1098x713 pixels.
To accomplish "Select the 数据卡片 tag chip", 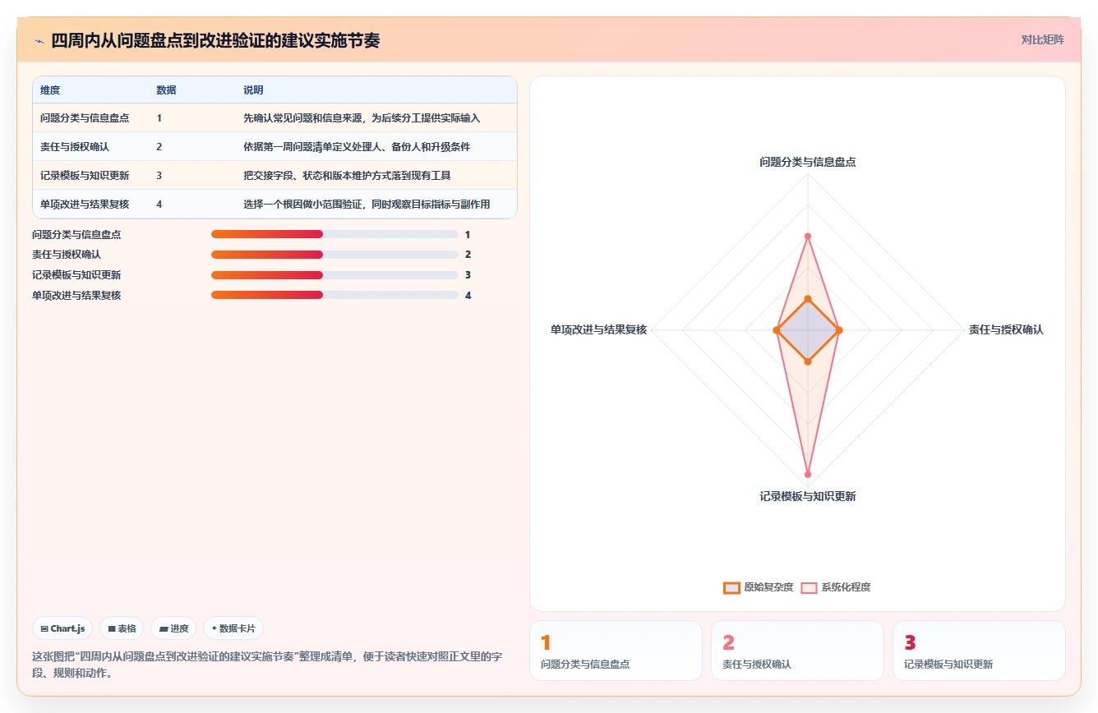I will coord(233,628).
